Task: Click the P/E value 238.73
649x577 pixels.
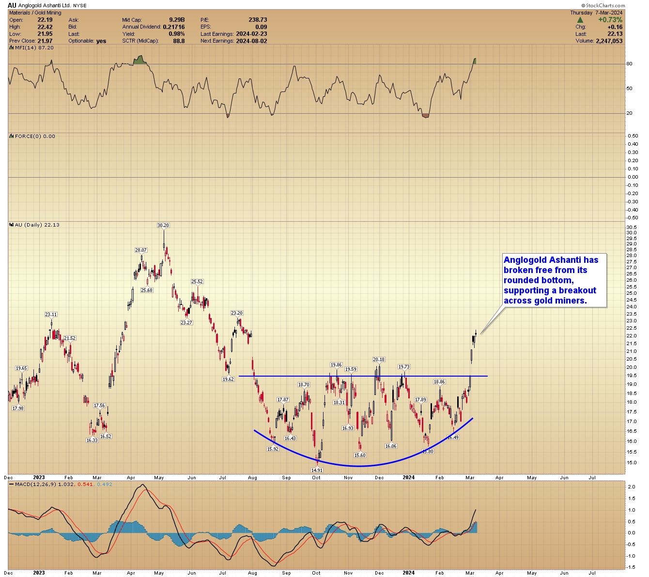Action: point(258,20)
